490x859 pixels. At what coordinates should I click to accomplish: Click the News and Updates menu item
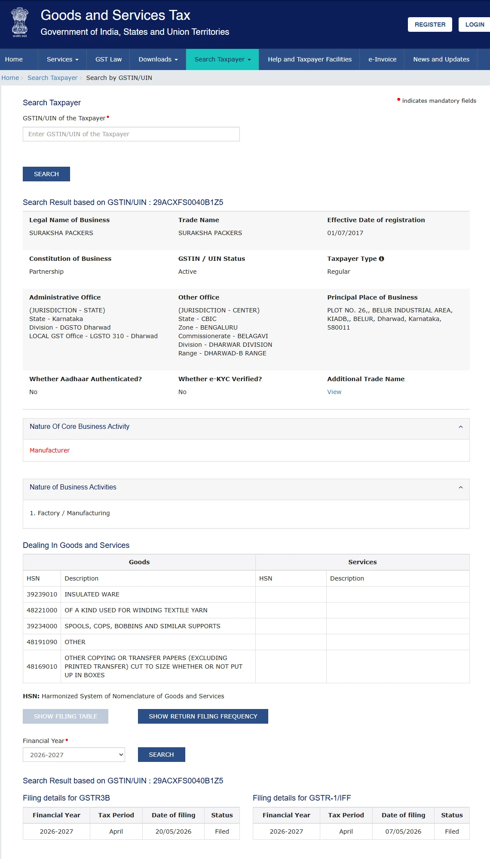[441, 59]
